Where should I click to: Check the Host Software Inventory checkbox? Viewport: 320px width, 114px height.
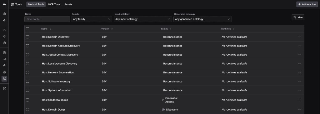[27, 82]
